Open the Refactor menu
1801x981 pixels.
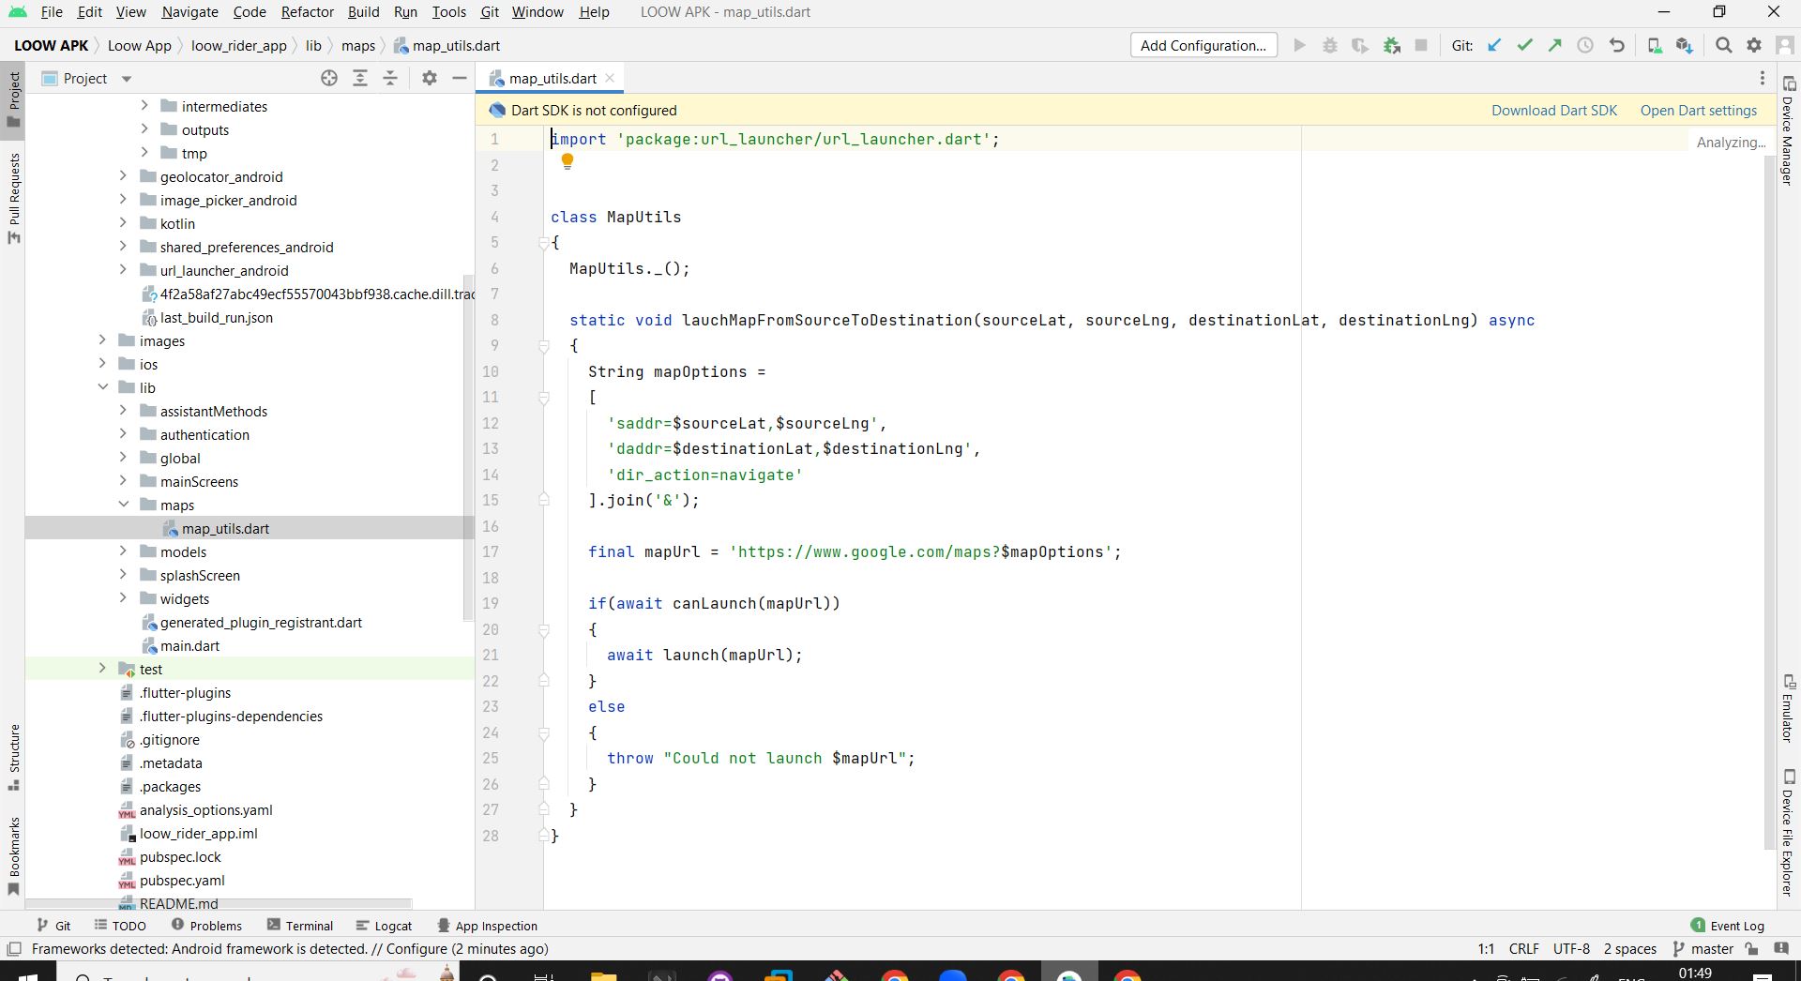(x=308, y=12)
